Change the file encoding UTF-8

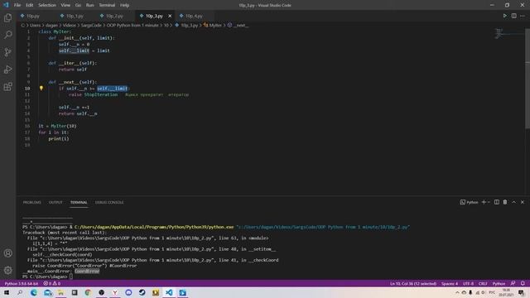click(468, 283)
